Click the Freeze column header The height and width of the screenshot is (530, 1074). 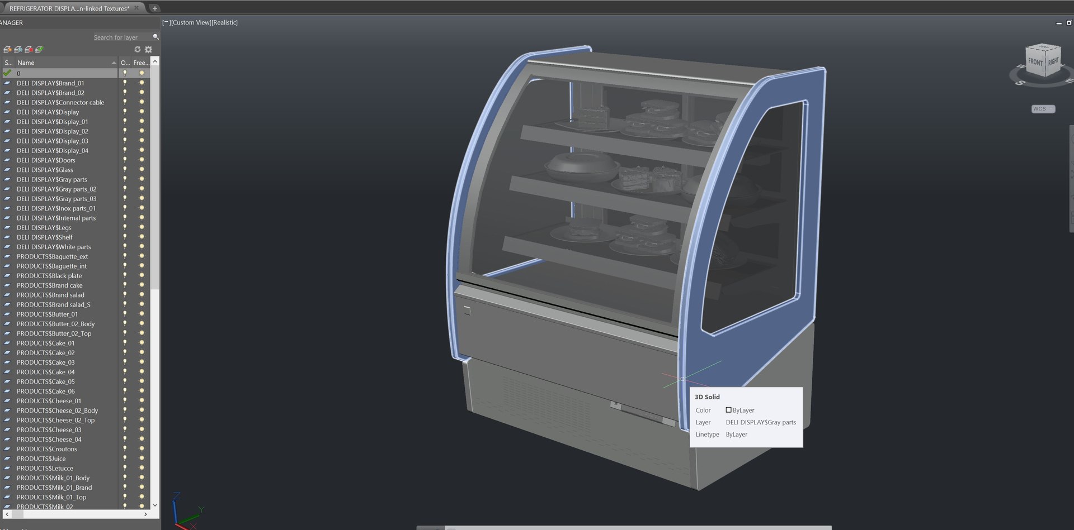click(x=141, y=63)
